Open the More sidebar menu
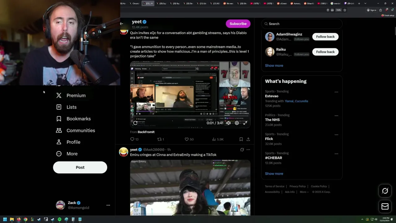The image size is (396, 223). 67,154
